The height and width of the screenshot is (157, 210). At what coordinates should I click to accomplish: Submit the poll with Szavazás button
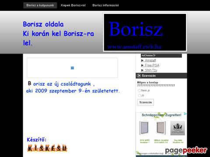145,102
